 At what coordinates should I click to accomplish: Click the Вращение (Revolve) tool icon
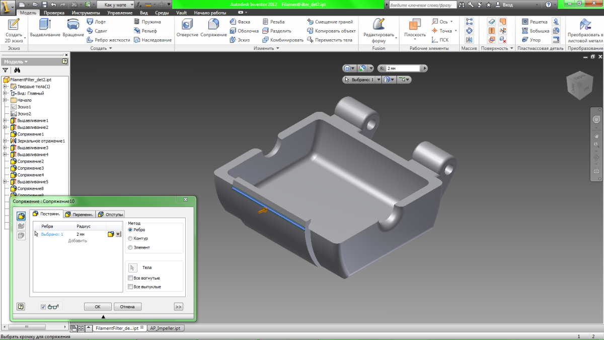pos(73,28)
